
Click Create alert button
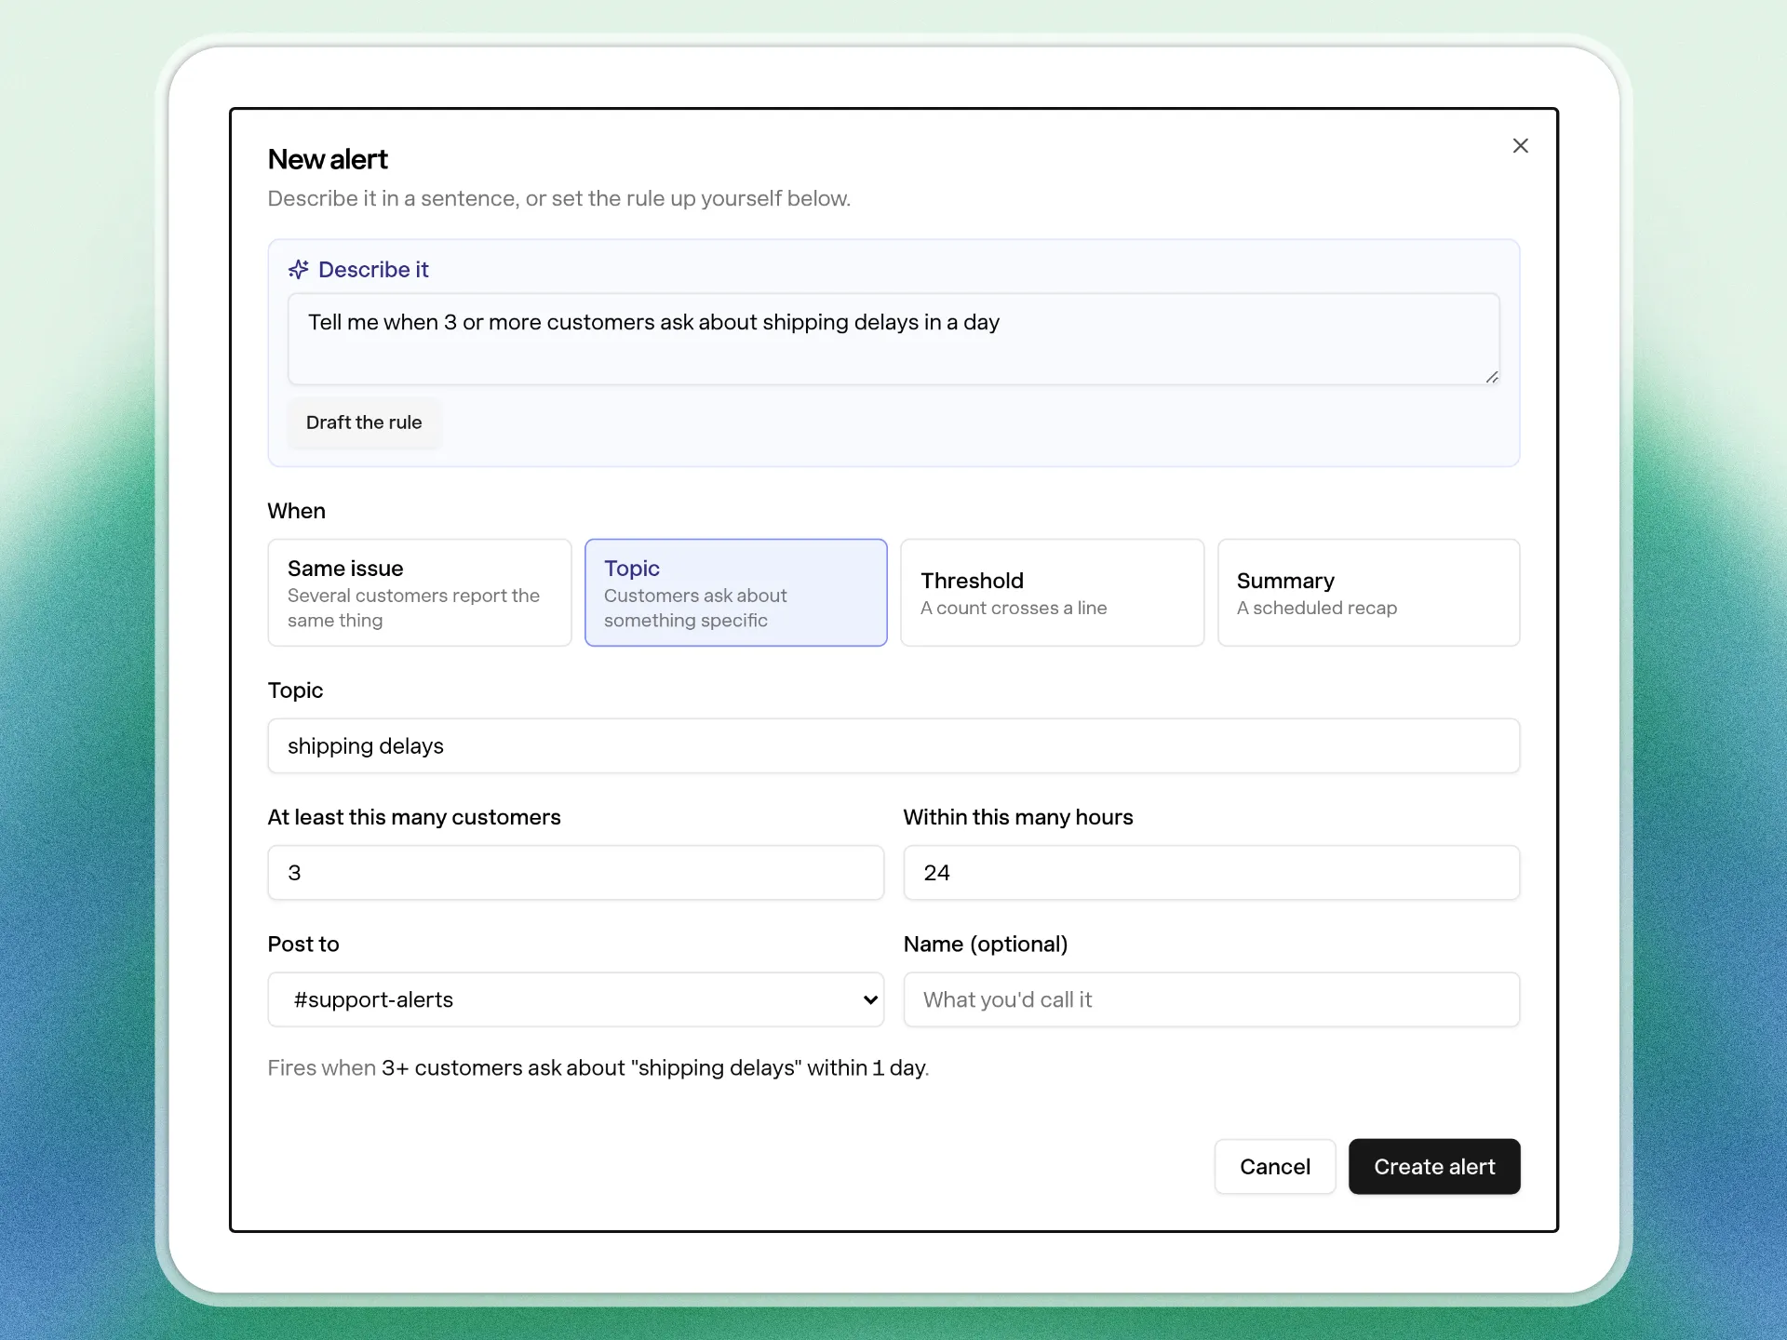[1434, 1167]
